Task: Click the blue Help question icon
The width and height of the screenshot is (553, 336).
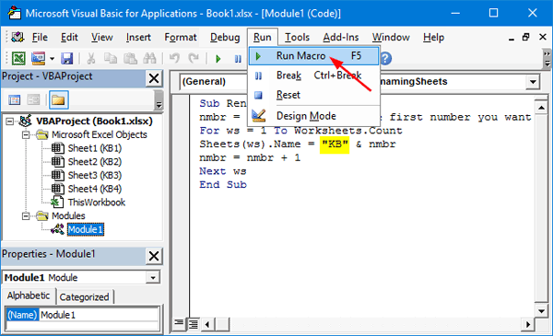Action: pos(385,59)
